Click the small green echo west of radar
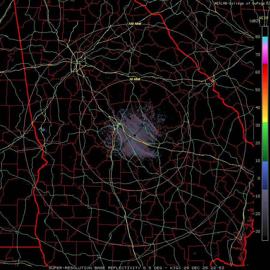This screenshot has height=270, width=270. pos(43,130)
